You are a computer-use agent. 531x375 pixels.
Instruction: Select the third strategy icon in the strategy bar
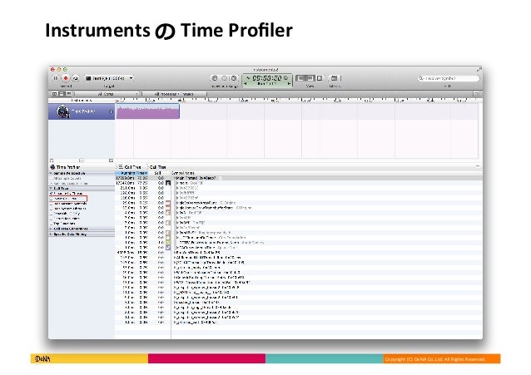click(x=68, y=94)
